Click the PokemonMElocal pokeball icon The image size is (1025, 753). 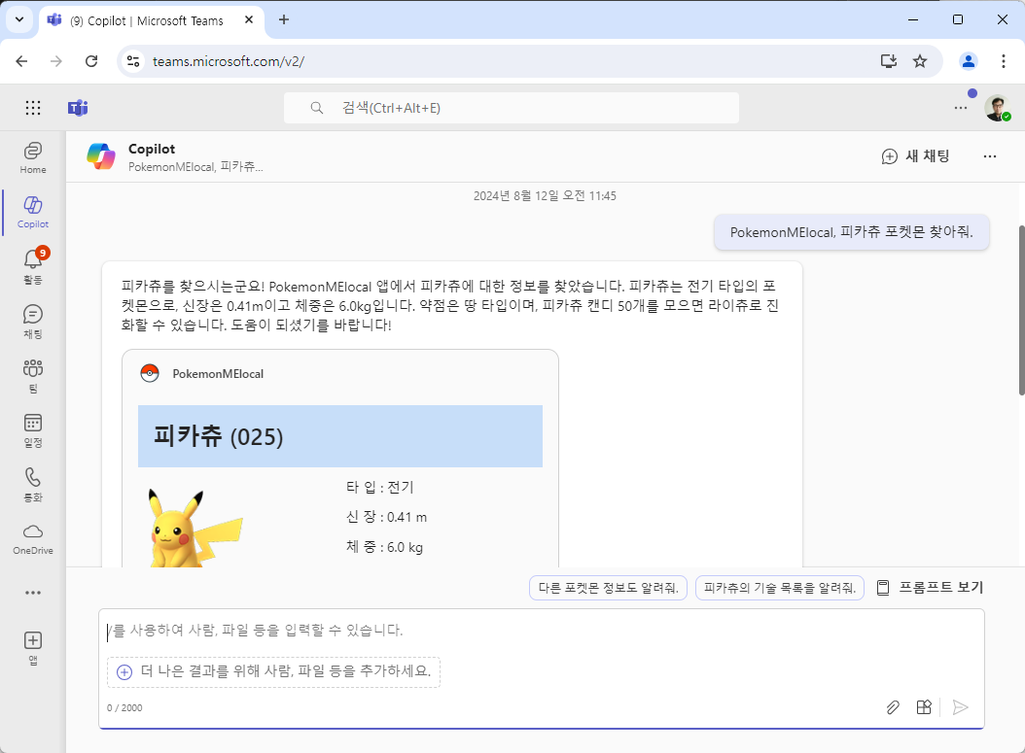(150, 373)
